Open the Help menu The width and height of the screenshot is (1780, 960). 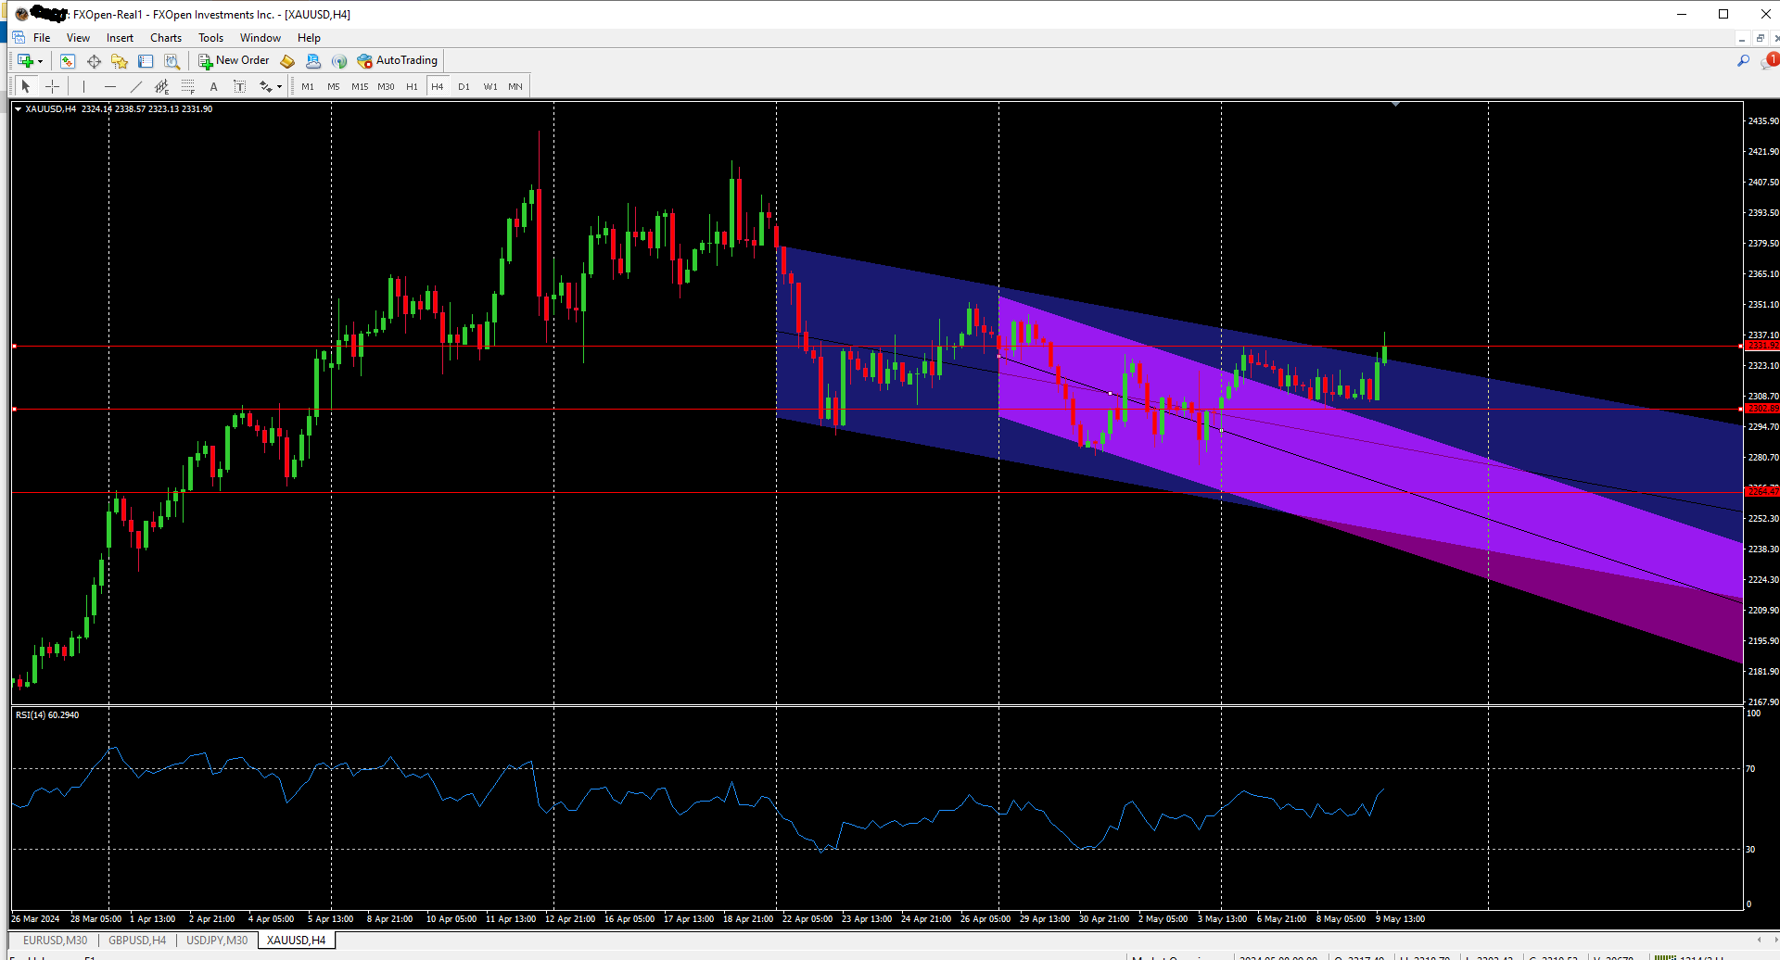click(x=309, y=38)
